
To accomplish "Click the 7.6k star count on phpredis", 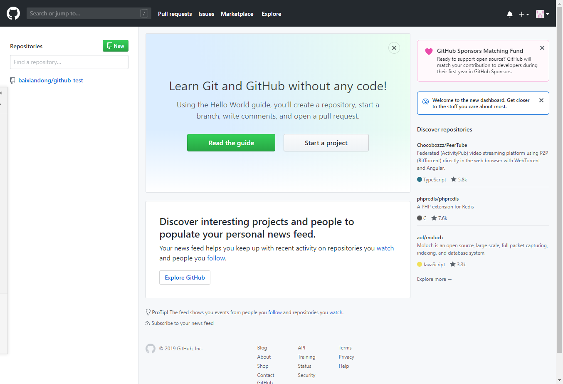I will coord(440,218).
